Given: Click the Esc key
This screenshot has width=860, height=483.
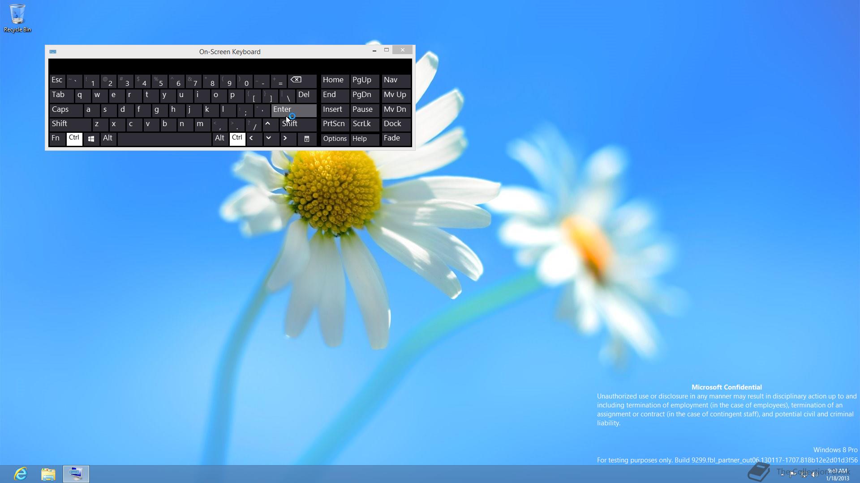Looking at the screenshot, I should 57,80.
